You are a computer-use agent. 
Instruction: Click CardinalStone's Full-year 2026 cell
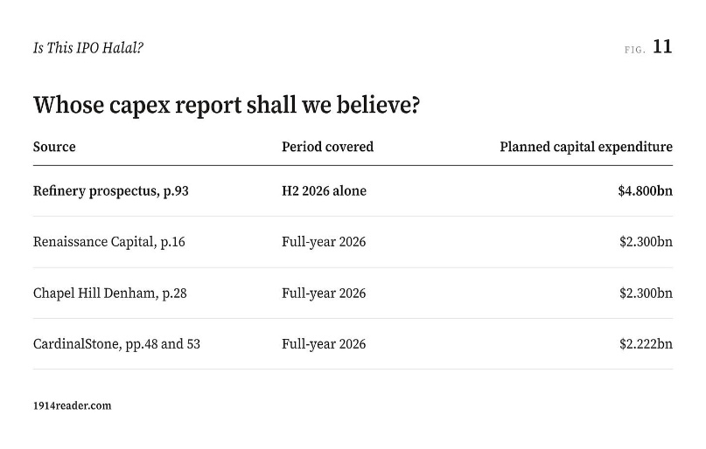click(x=324, y=344)
